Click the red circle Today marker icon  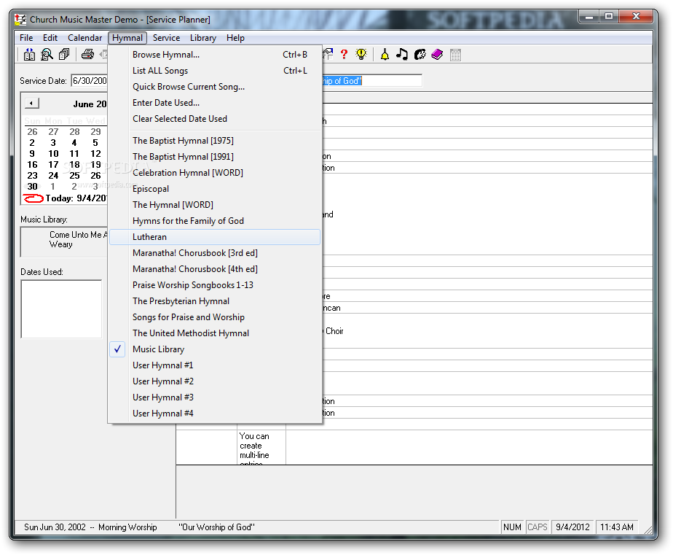[x=33, y=198]
